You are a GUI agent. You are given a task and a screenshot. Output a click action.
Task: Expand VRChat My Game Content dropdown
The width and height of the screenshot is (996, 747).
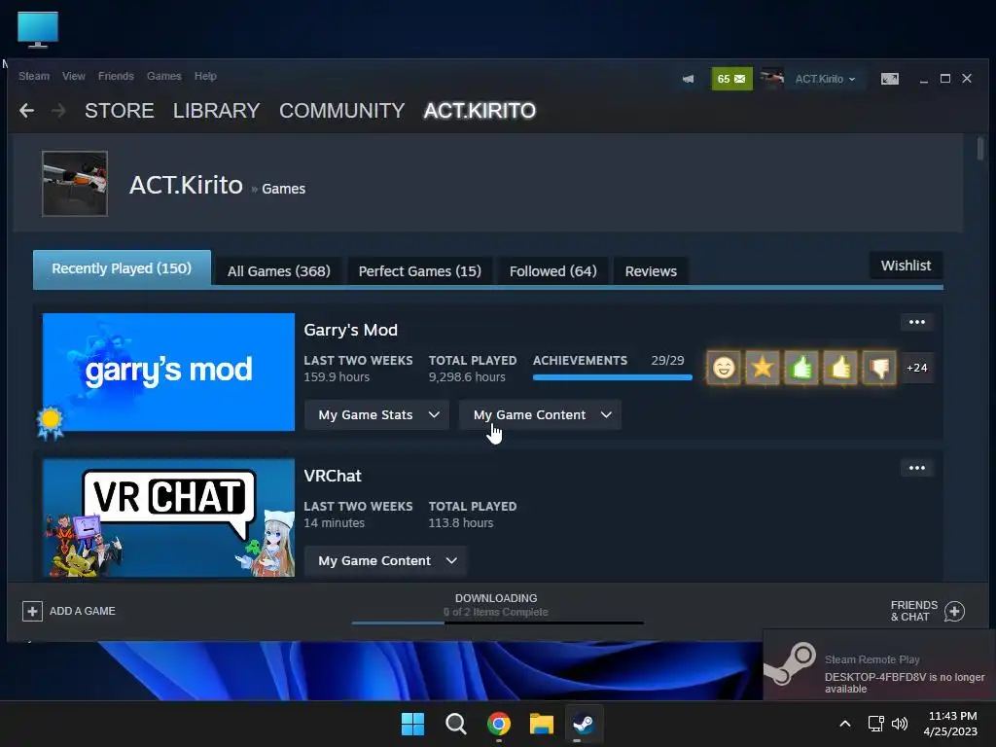pos(385,561)
